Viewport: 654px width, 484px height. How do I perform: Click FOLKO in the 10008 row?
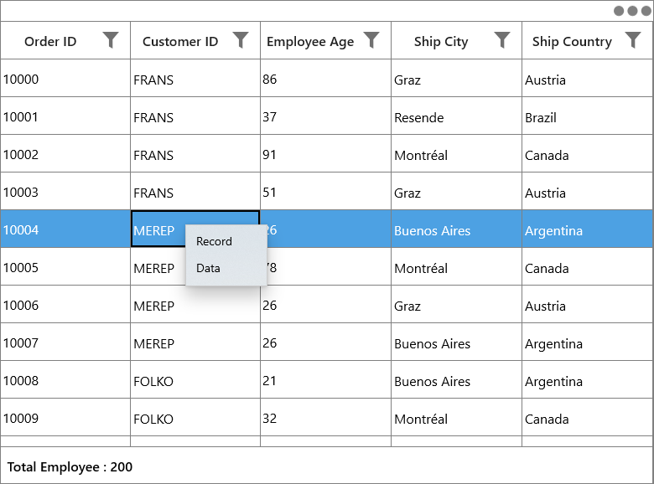tap(195, 380)
